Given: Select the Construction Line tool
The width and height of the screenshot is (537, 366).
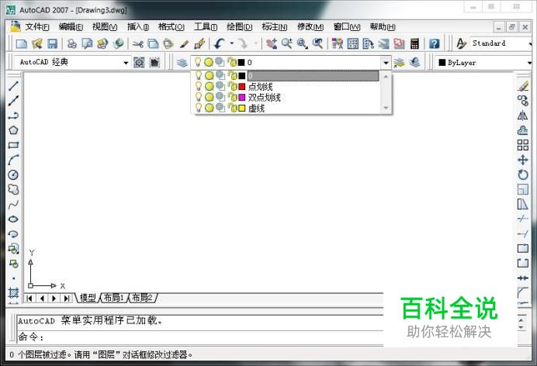Looking at the screenshot, I should [x=13, y=101].
